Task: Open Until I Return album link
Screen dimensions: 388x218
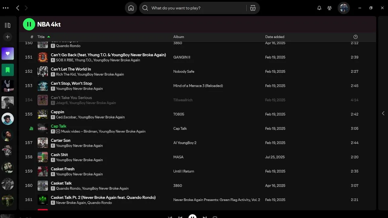Action: point(183,171)
